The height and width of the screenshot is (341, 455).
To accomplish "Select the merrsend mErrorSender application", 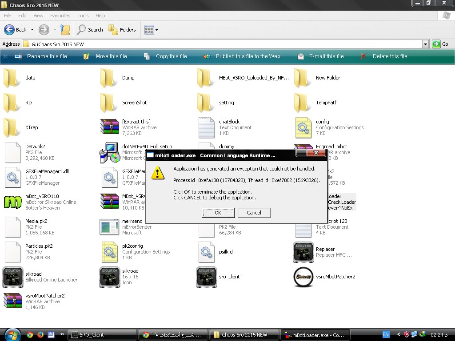I will coord(125,227).
